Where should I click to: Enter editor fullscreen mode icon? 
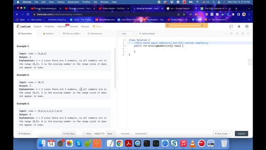[x=249, y=33]
